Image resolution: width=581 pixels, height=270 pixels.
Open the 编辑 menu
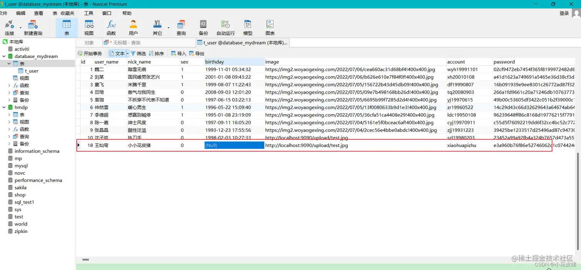(20, 13)
